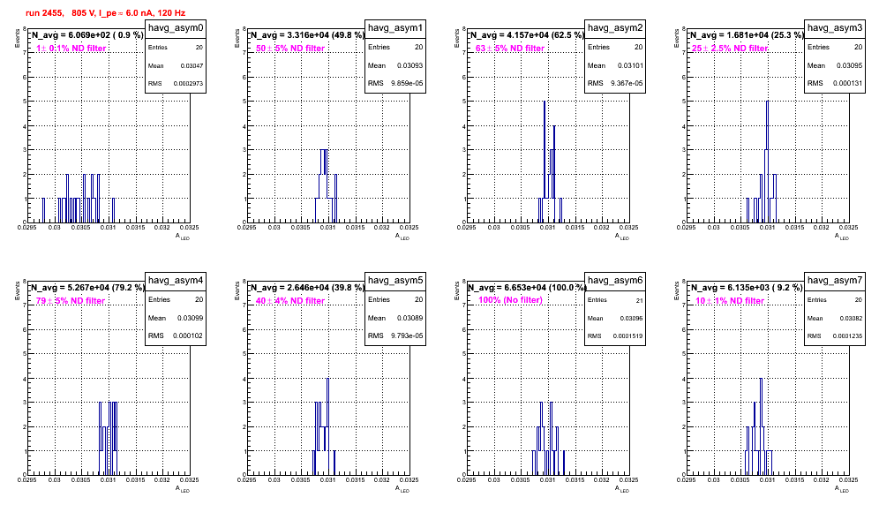Click the magenta 25± 2.5% ND filter text

pos(730,49)
